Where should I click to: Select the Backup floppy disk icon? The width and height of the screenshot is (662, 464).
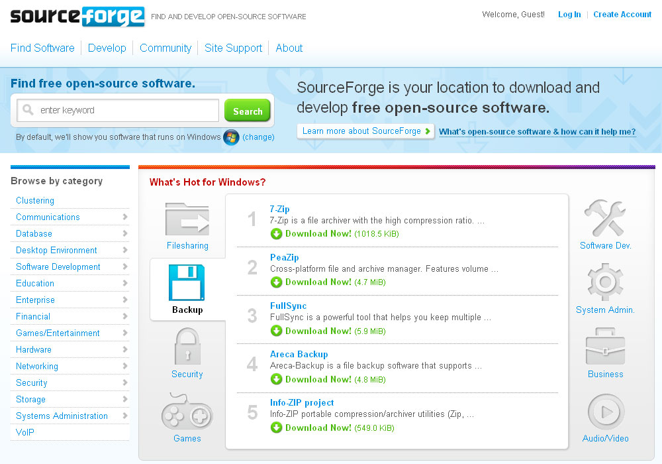point(187,283)
